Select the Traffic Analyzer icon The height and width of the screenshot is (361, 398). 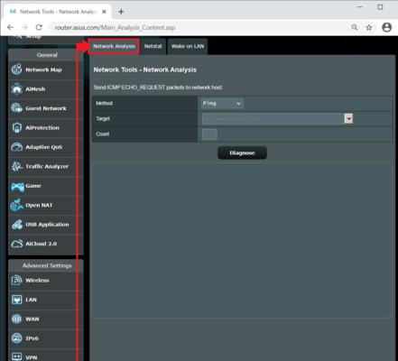17,166
